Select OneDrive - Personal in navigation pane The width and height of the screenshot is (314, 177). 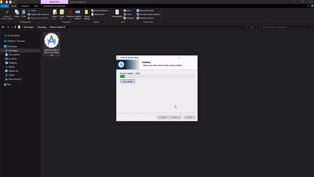pyautogui.click(x=16, y=41)
